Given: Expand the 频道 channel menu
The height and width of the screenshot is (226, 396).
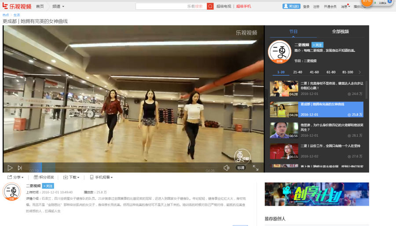Looking at the screenshot, I should [x=58, y=6].
